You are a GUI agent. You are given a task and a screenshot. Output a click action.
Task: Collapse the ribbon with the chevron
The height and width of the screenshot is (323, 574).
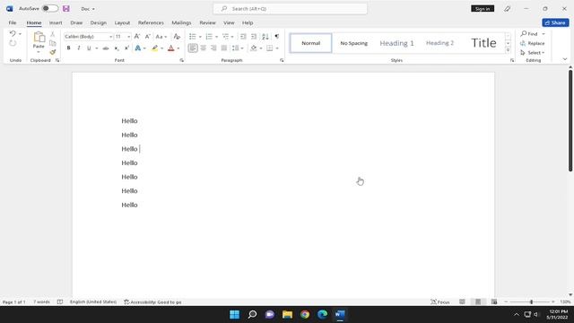565,59
